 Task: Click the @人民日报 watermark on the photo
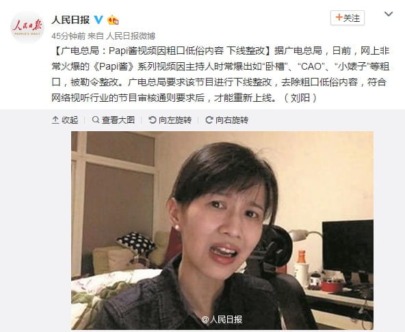click(x=222, y=319)
